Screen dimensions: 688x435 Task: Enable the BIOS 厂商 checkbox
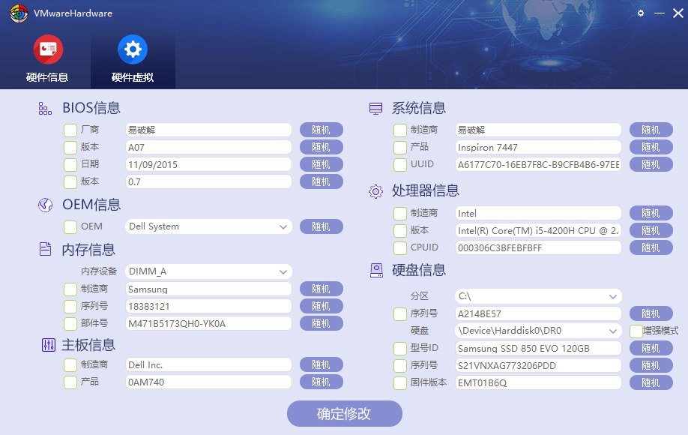pos(70,130)
